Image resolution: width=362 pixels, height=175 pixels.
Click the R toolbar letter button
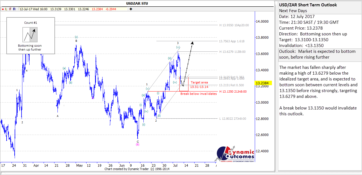(14, 9)
